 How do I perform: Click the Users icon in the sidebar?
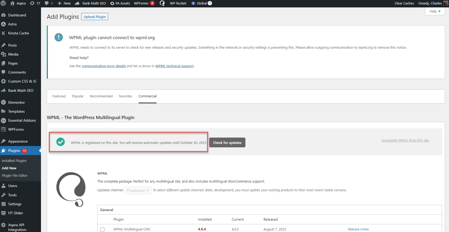(x=3, y=186)
